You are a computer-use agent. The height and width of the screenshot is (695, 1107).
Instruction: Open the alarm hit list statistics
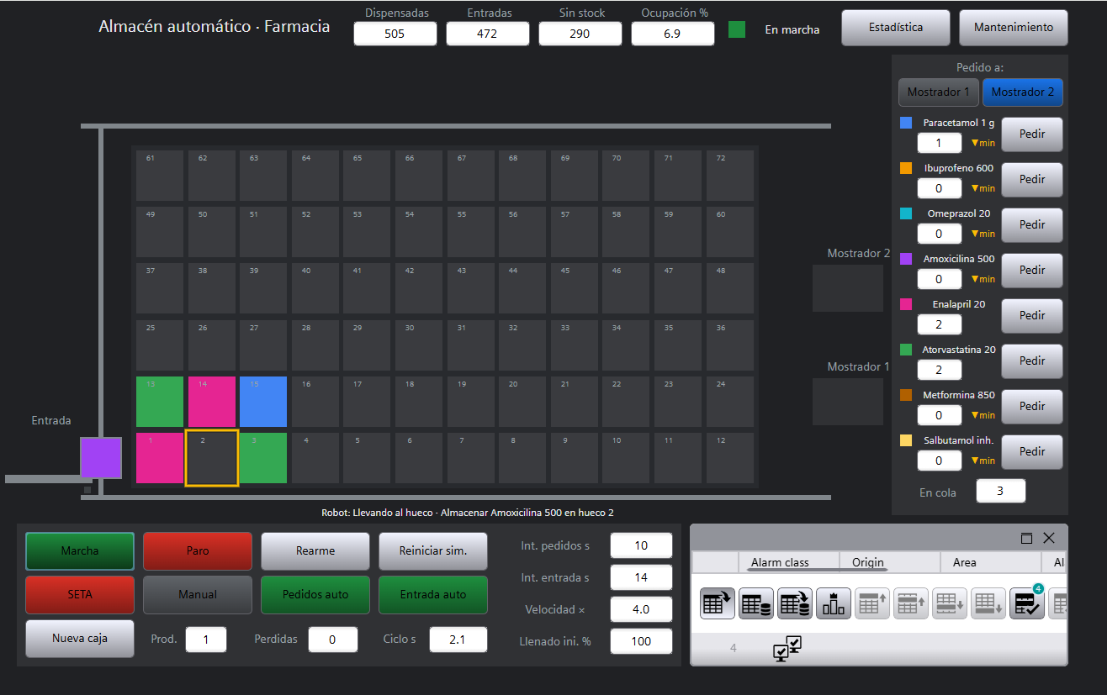click(833, 603)
